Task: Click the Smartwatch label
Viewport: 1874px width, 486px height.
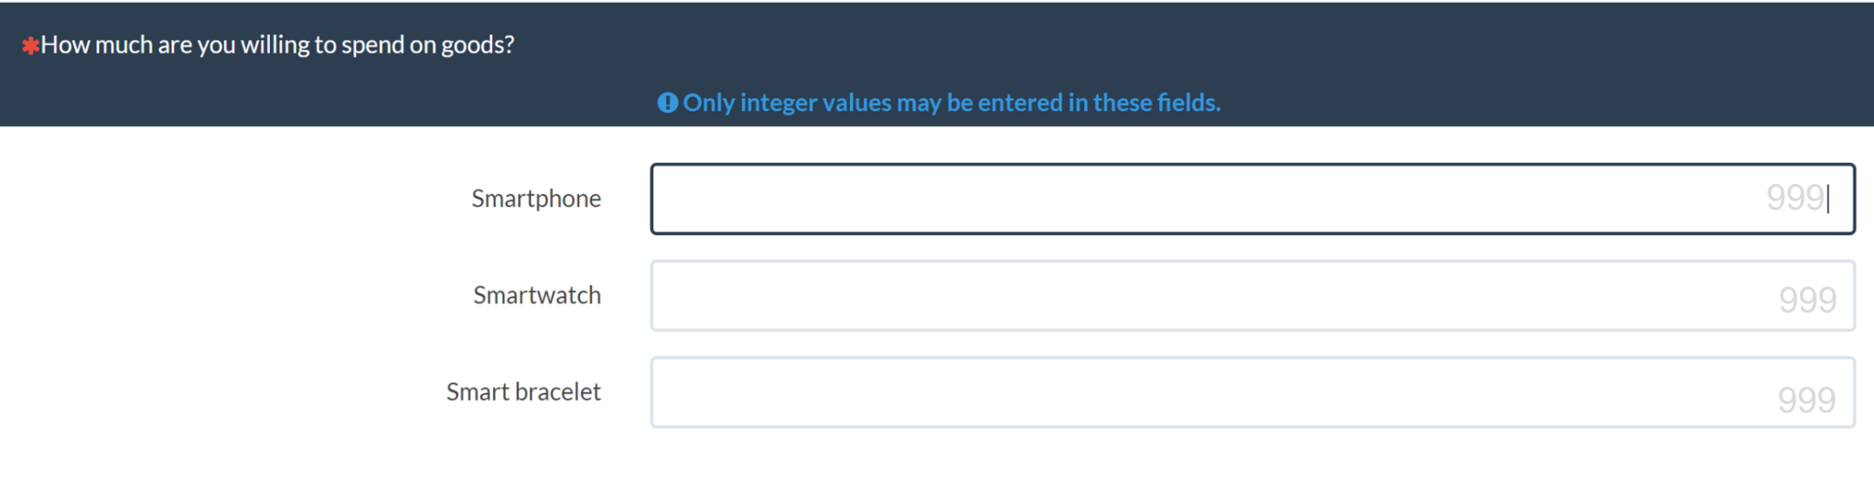Action: point(537,295)
